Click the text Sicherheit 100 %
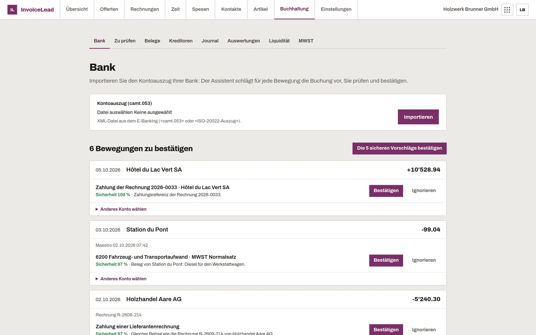 [x=113, y=195]
